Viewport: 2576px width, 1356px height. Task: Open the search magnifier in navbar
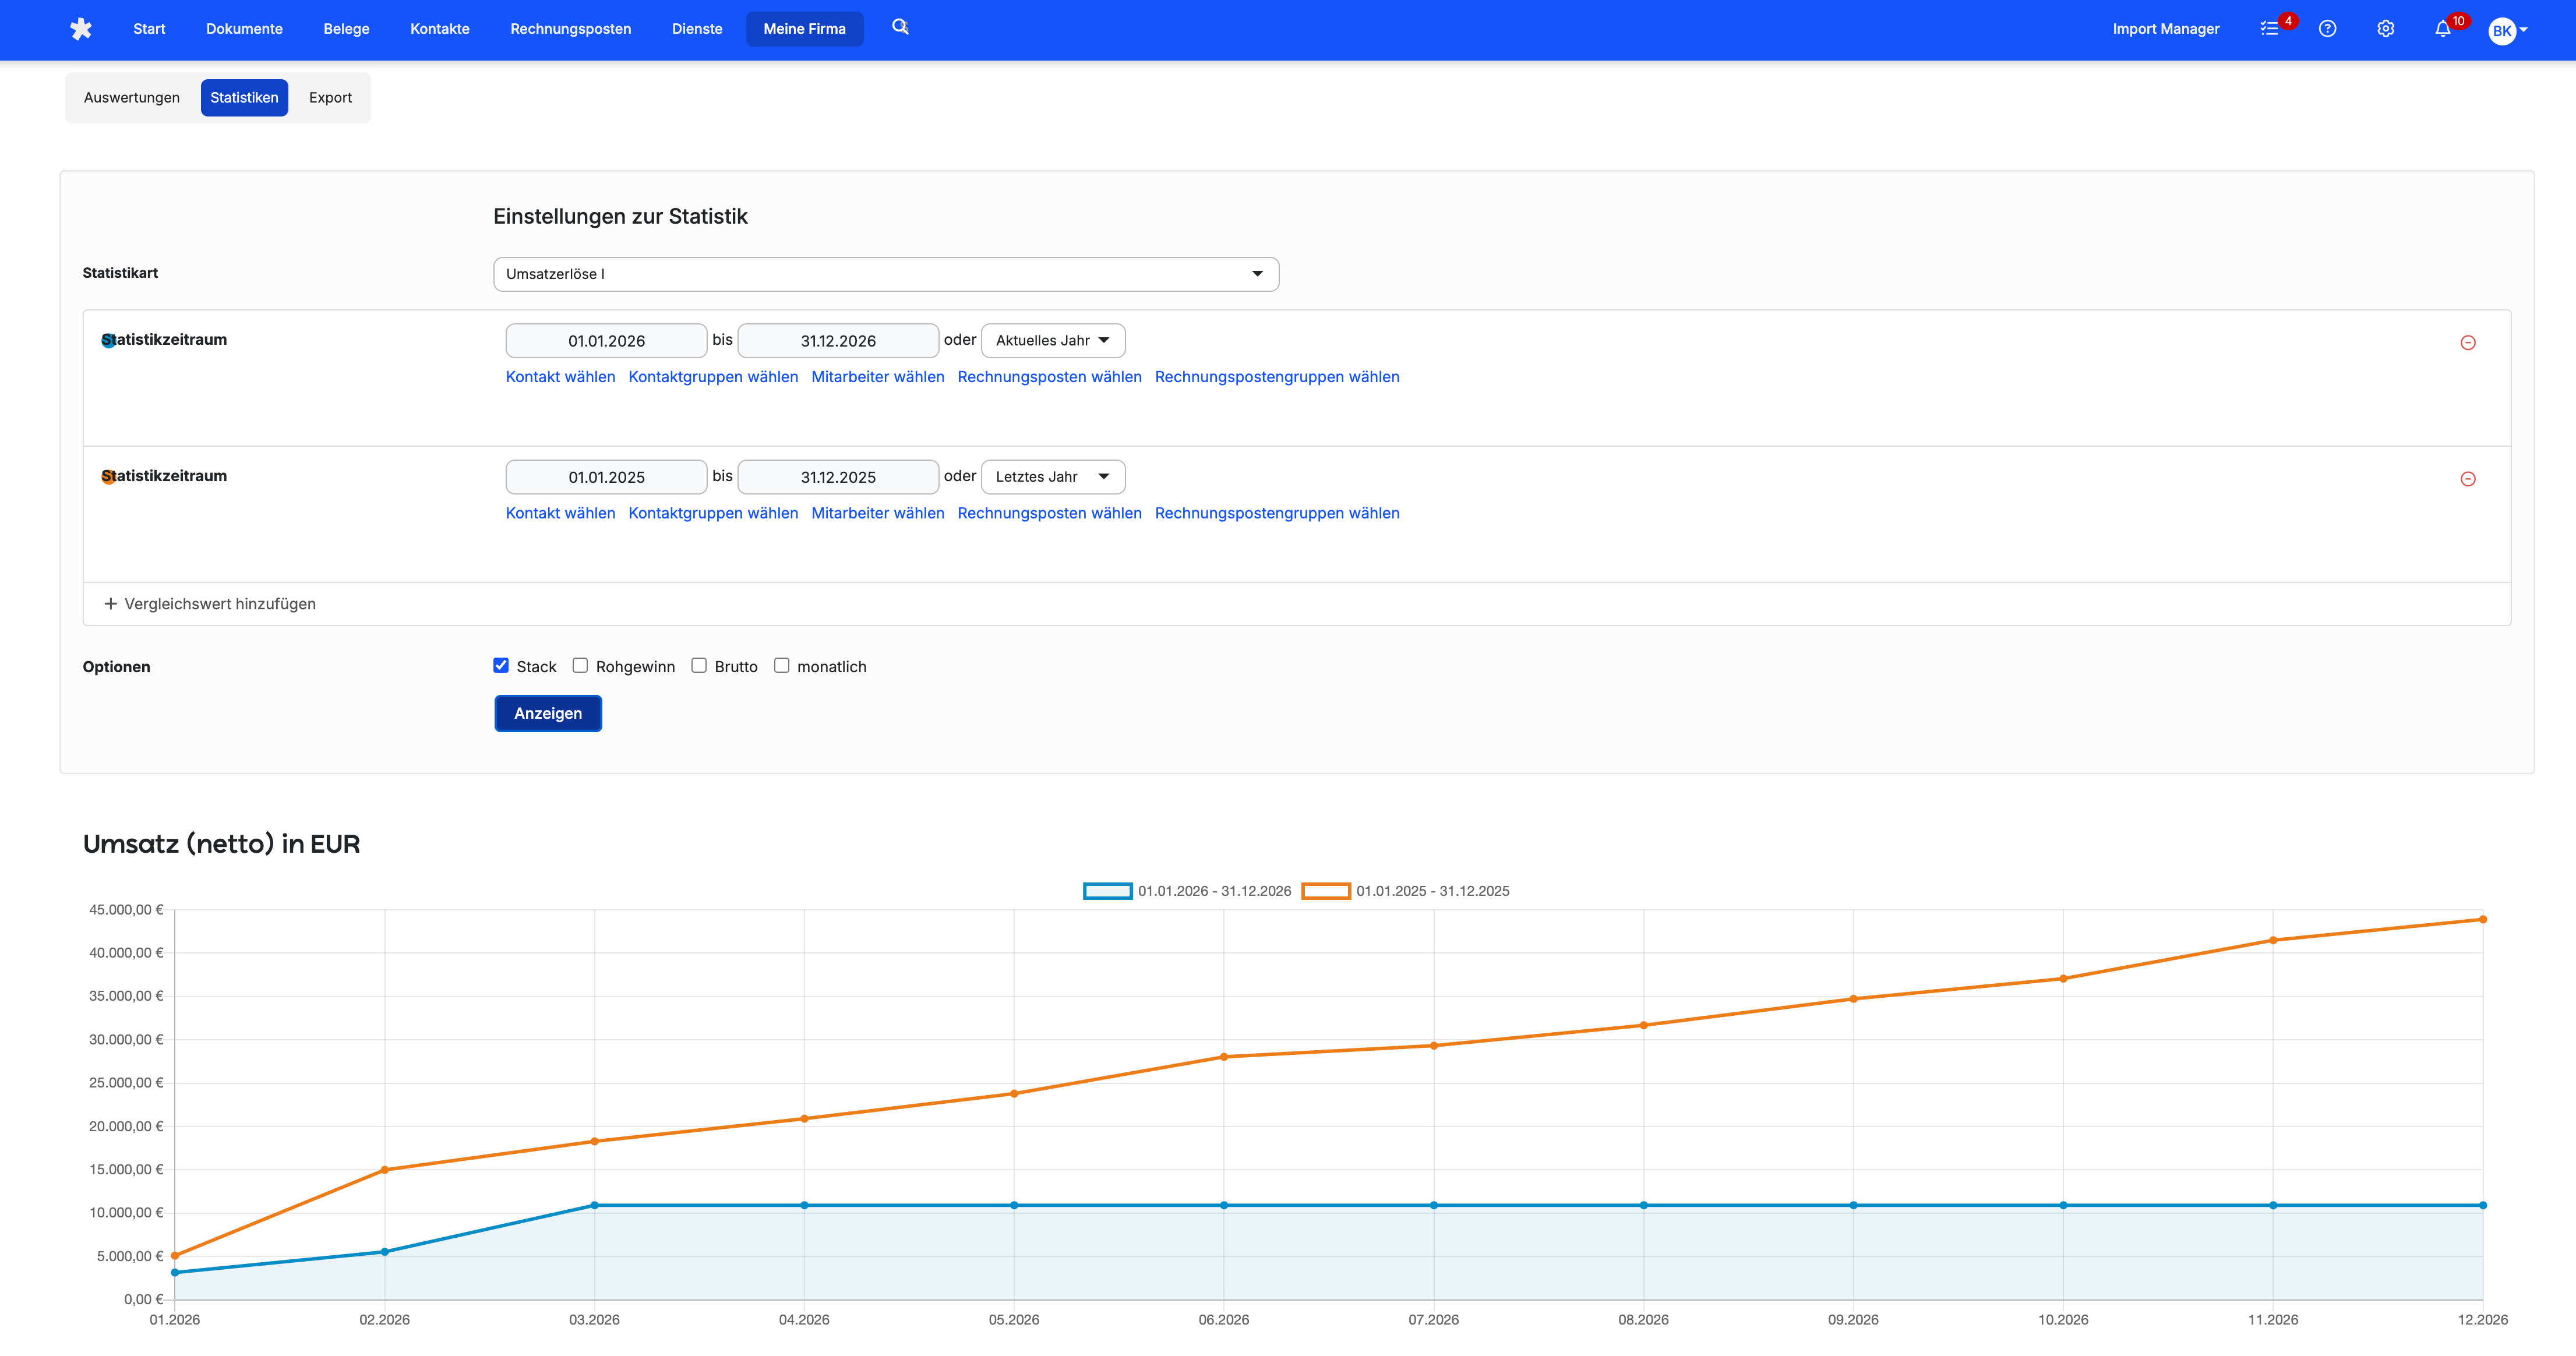900,27
